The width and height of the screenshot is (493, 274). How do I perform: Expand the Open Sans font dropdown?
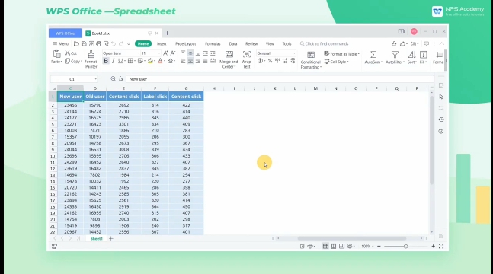[x=139, y=53]
